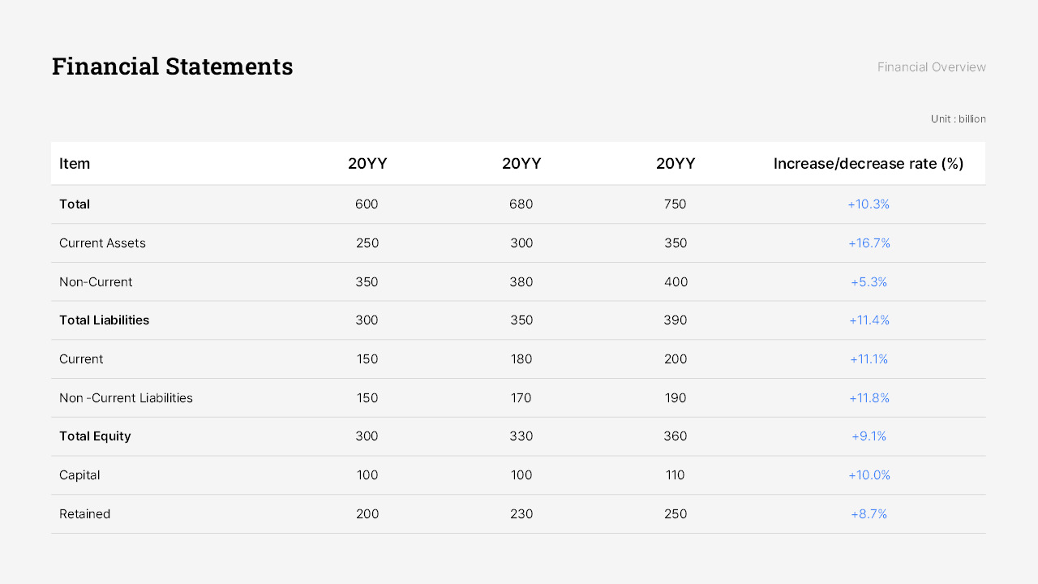The image size is (1038, 584).
Task: Click the +5.3% rate value
Action: pyautogui.click(x=869, y=282)
